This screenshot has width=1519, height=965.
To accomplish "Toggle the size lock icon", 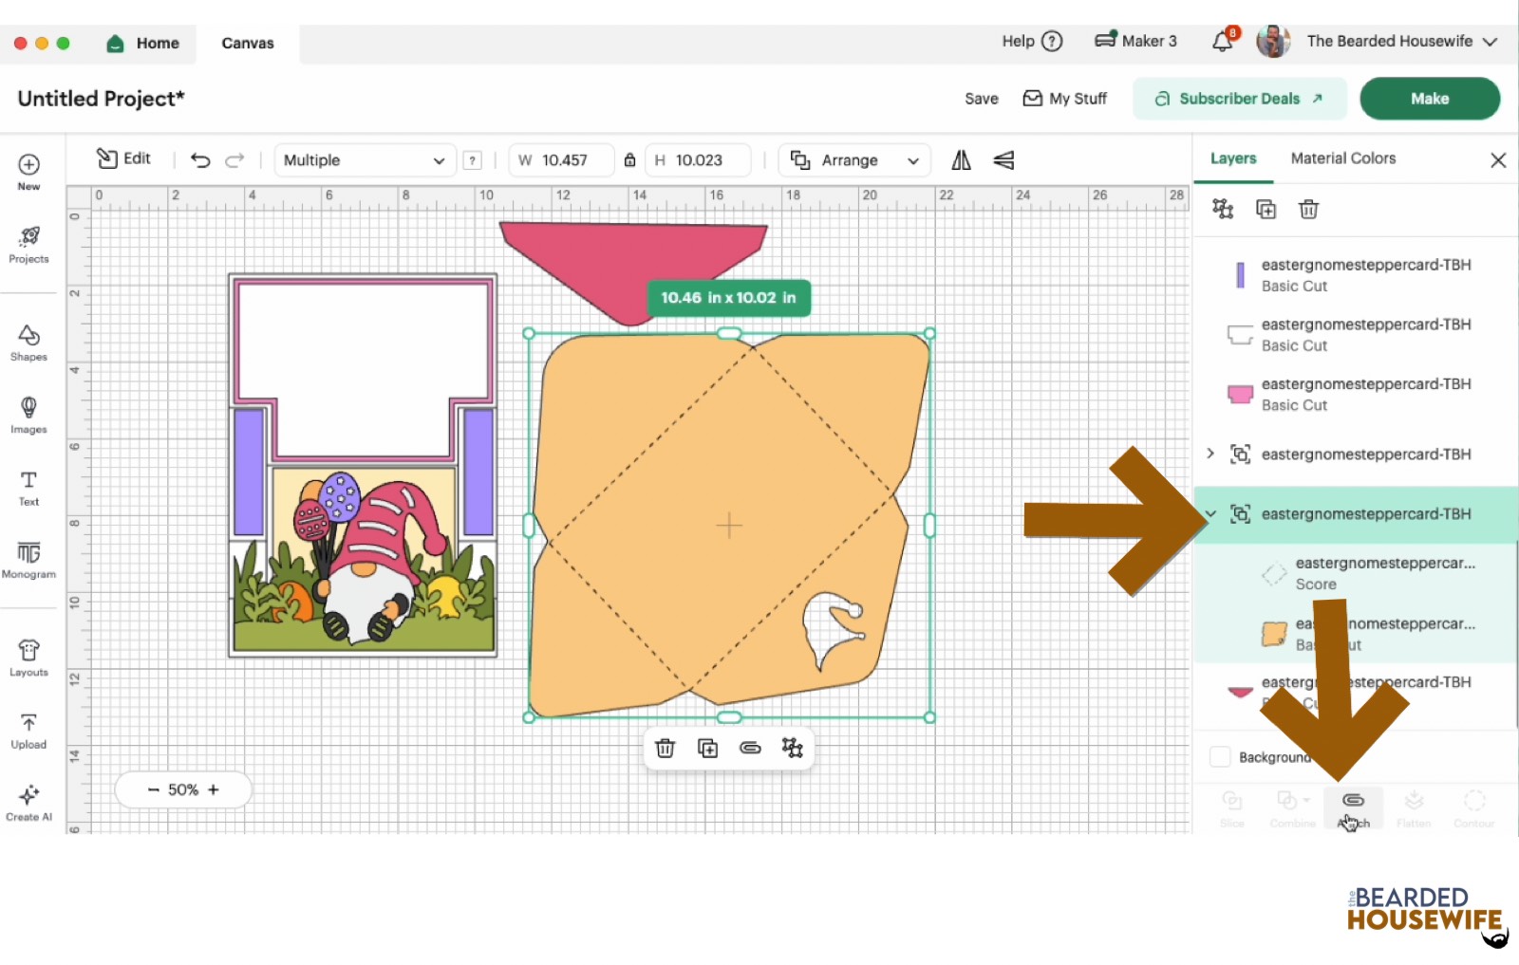I will [629, 160].
